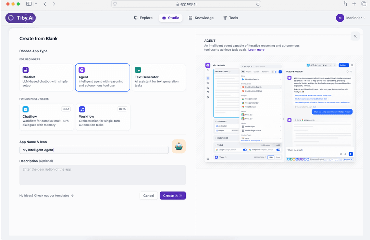Click the Learn more link
The width and height of the screenshot is (370, 240).
click(256, 49)
